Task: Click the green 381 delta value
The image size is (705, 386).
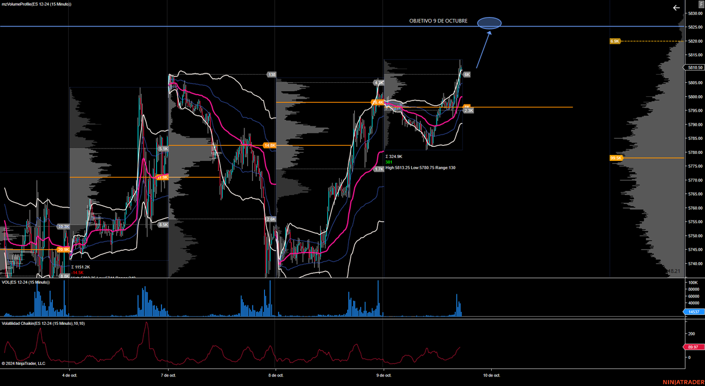Action: click(x=389, y=162)
